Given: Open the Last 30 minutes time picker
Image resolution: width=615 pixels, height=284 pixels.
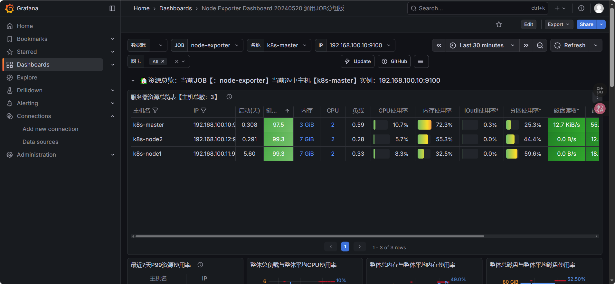Looking at the screenshot, I should 482,45.
